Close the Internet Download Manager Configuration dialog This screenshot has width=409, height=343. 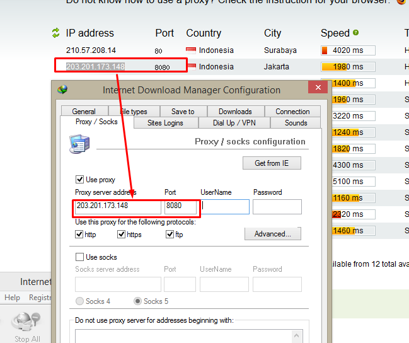point(318,87)
